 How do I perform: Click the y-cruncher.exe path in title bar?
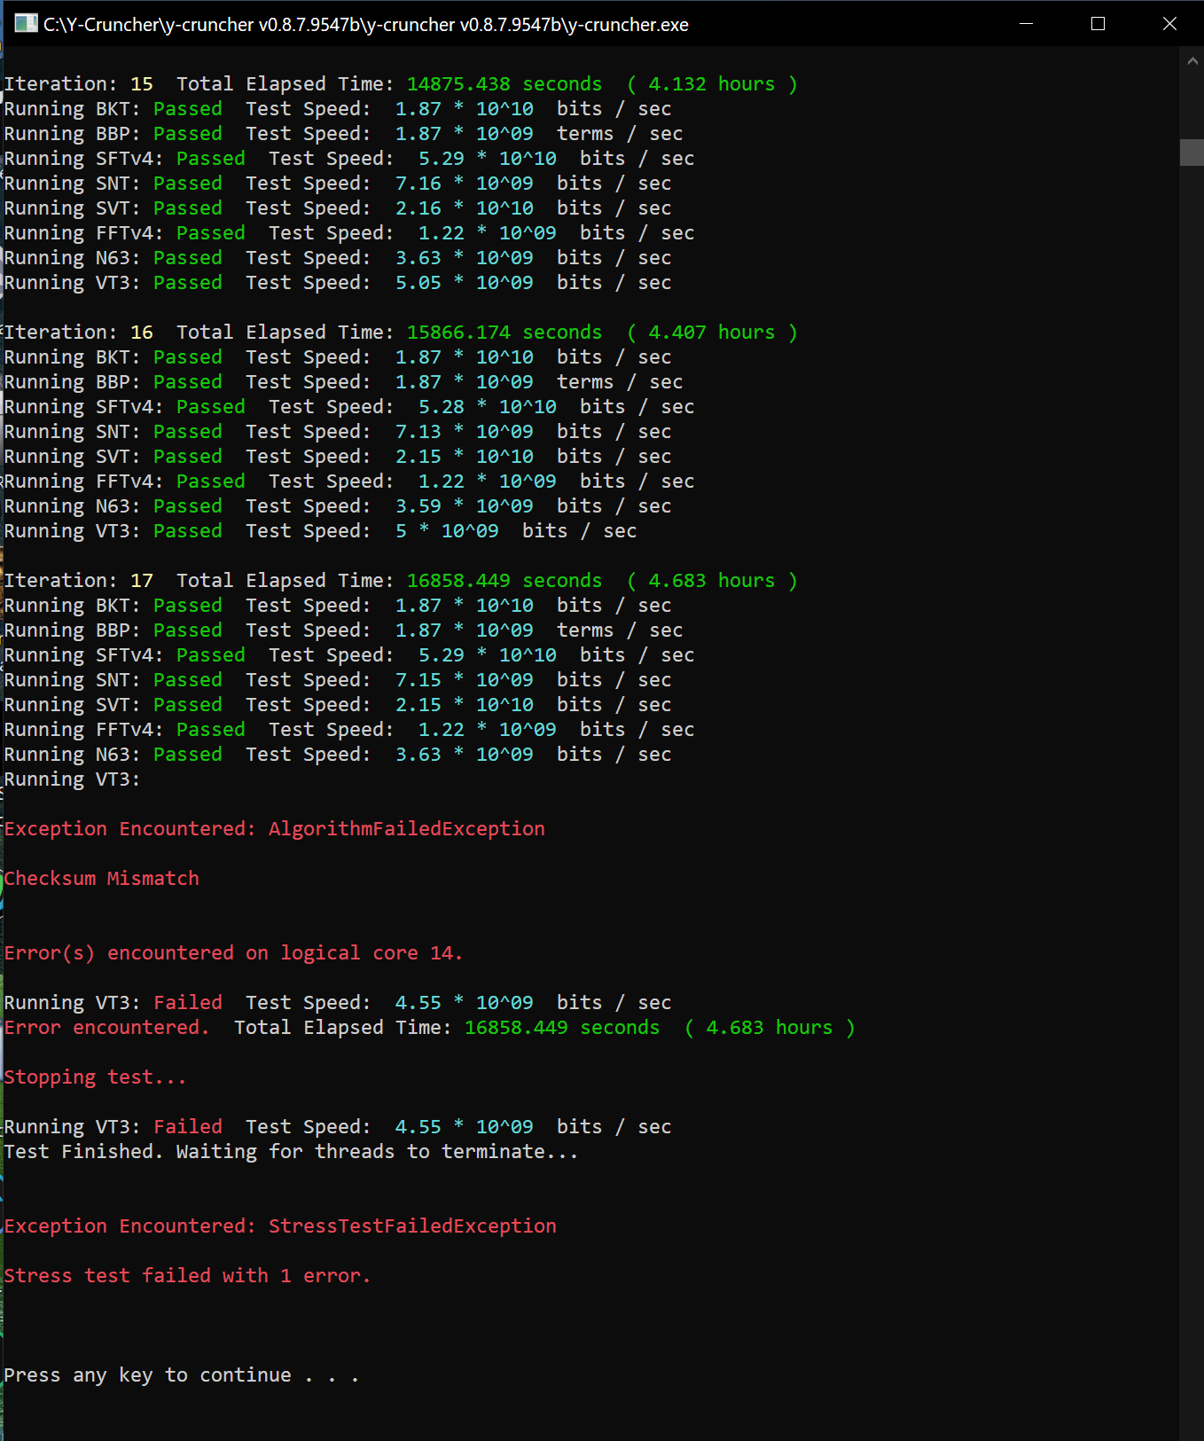coord(365,25)
